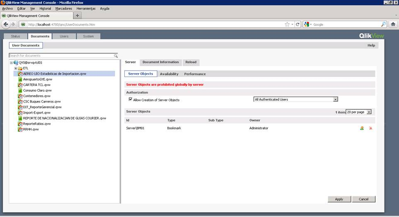399x217 pixels.
Task: Click the change owner user icon
Action: pos(362,128)
